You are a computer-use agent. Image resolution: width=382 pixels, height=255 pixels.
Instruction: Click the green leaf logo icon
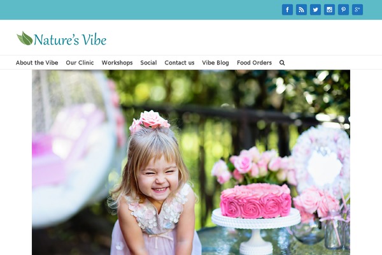click(x=25, y=38)
